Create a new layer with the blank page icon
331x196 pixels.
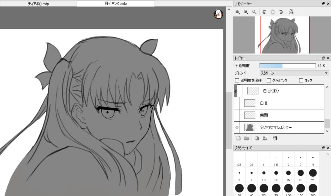(239, 138)
